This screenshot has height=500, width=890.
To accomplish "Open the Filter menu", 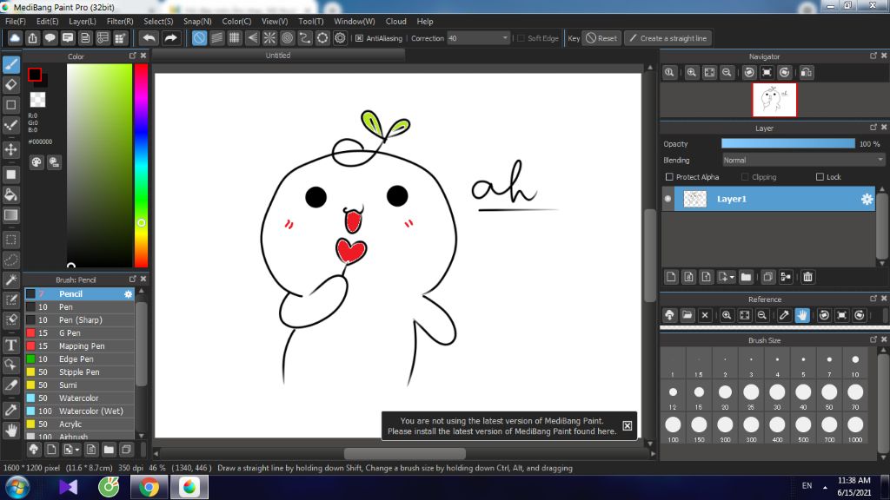I will pyautogui.click(x=120, y=21).
